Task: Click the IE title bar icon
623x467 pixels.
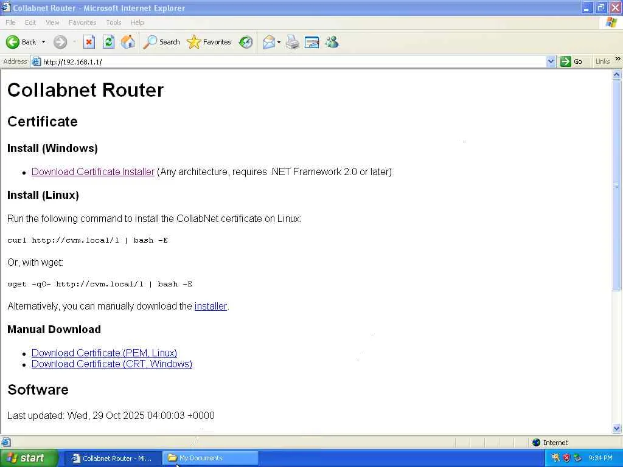Action: (5, 7)
